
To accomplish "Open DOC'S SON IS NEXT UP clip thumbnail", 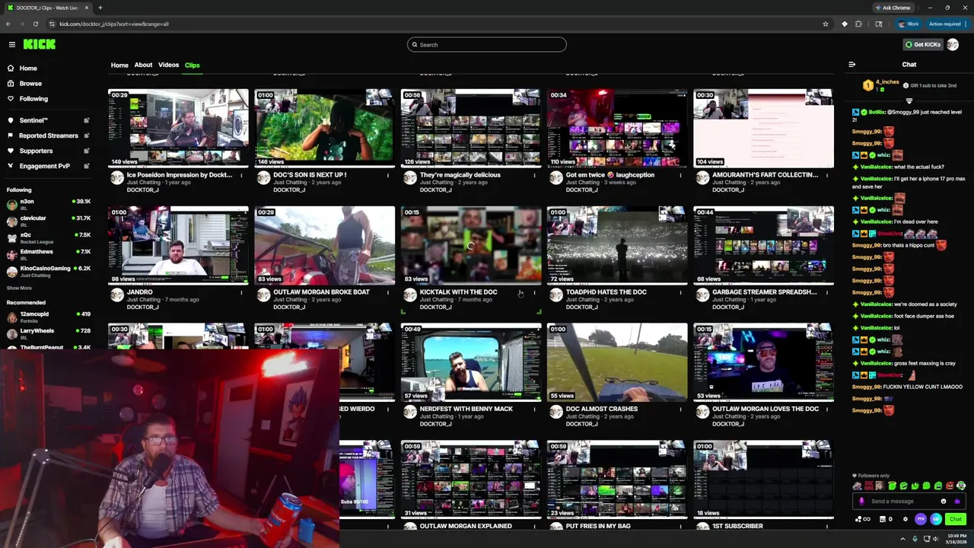I will (x=324, y=128).
